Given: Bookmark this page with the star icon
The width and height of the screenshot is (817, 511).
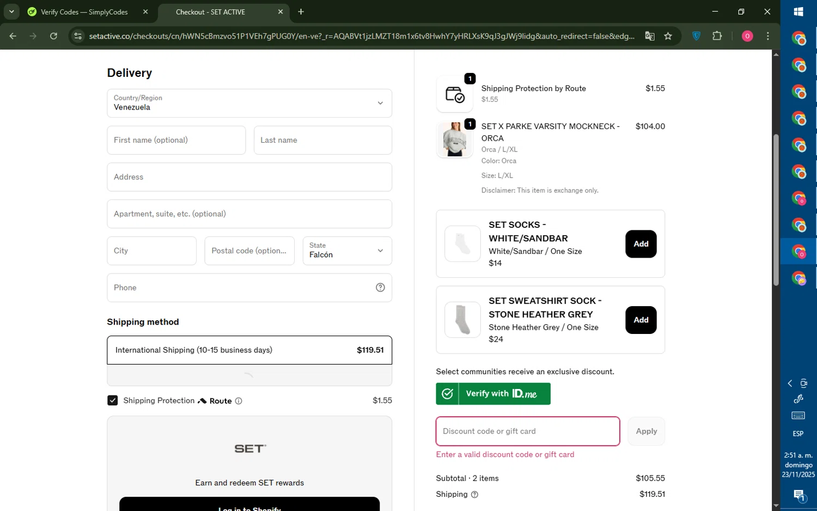Looking at the screenshot, I should pyautogui.click(x=668, y=36).
